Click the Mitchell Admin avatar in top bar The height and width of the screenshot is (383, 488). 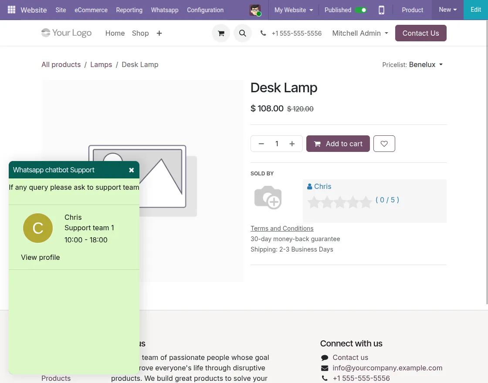click(255, 10)
